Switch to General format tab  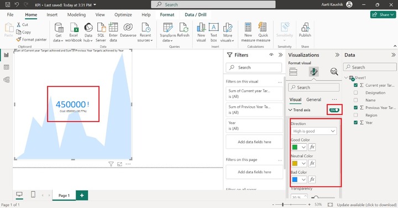click(314, 100)
